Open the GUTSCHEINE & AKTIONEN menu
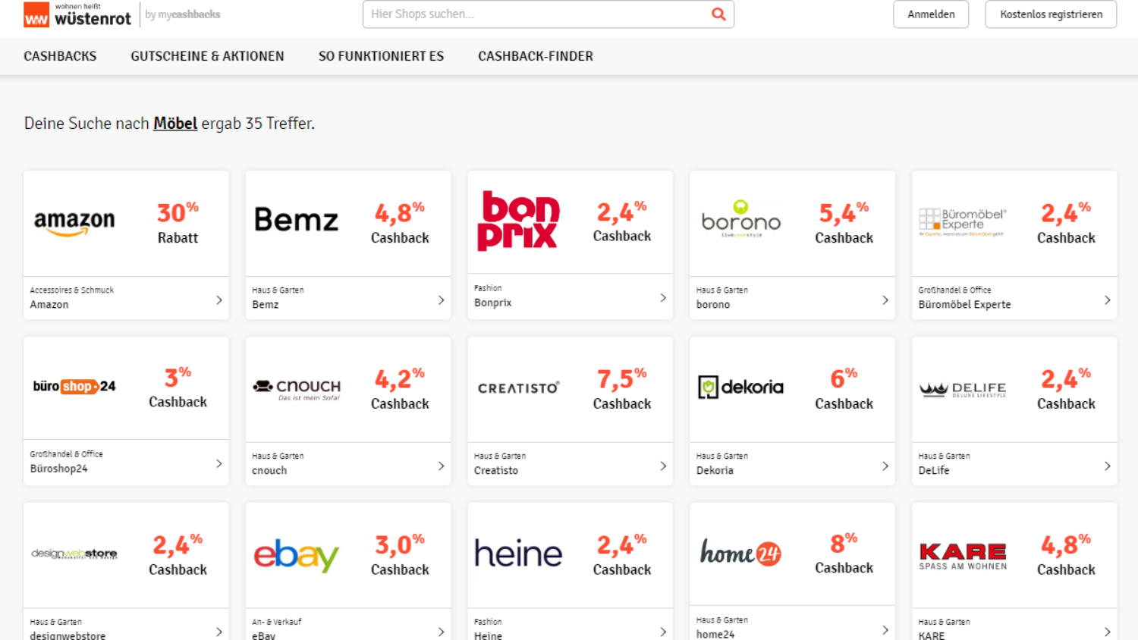Image resolution: width=1138 pixels, height=640 pixels. (207, 56)
